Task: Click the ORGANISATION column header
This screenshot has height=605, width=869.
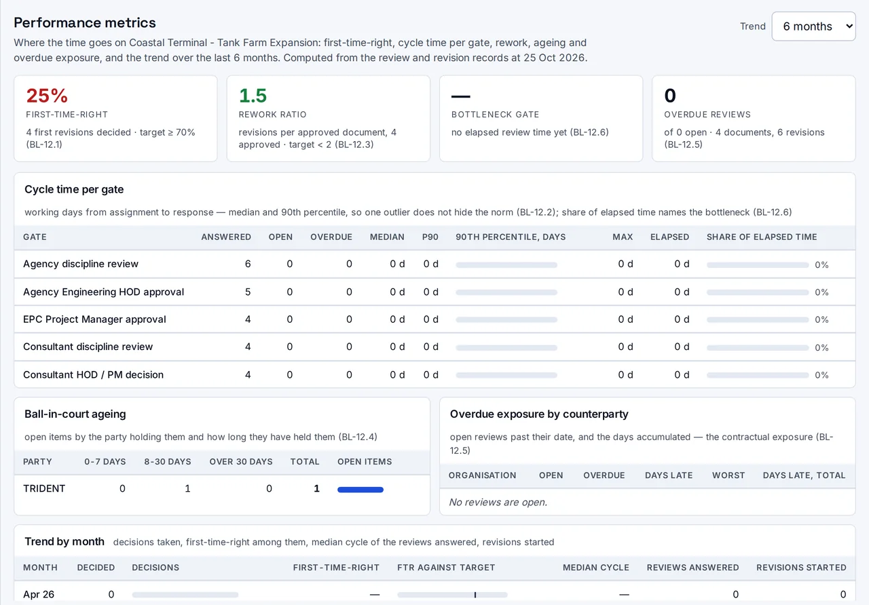Action: point(482,475)
